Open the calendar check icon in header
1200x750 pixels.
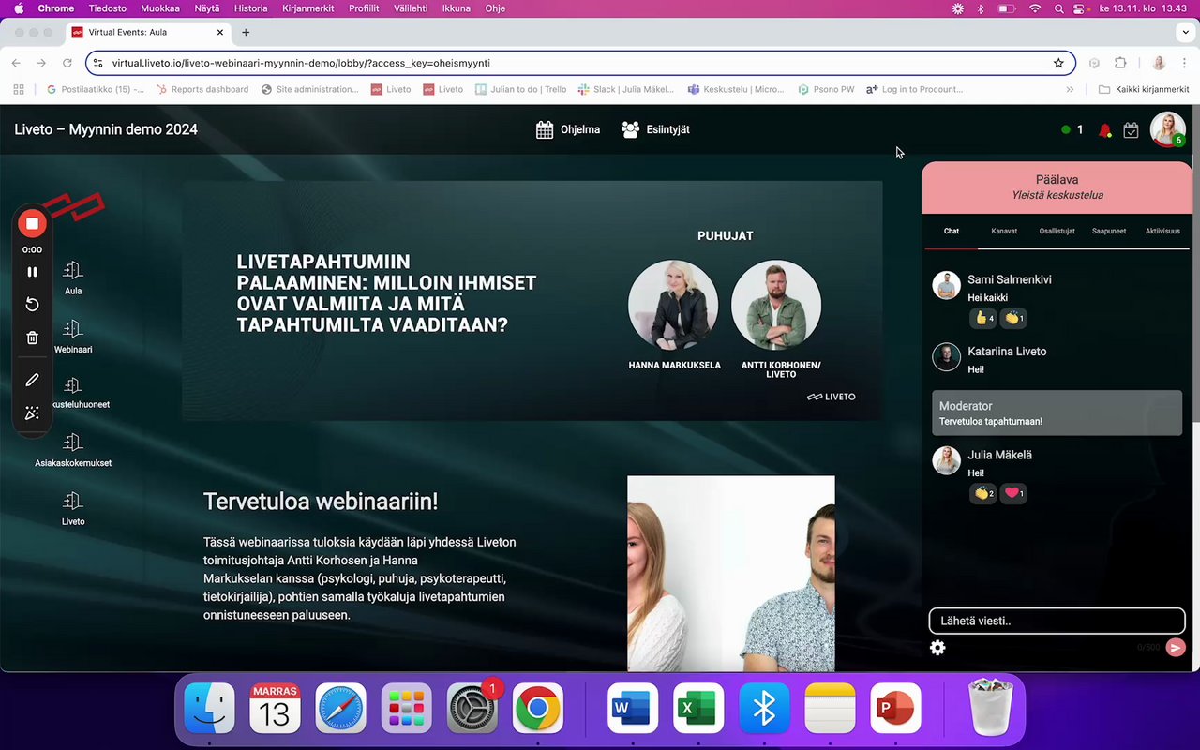[1131, 130]
